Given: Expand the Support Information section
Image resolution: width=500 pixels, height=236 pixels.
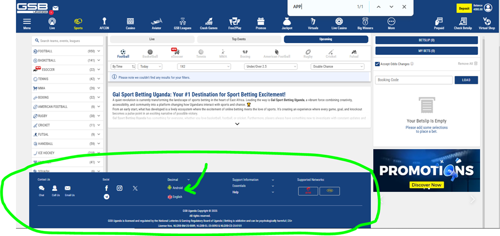Looking at the screenshot, I should point(253,180).
